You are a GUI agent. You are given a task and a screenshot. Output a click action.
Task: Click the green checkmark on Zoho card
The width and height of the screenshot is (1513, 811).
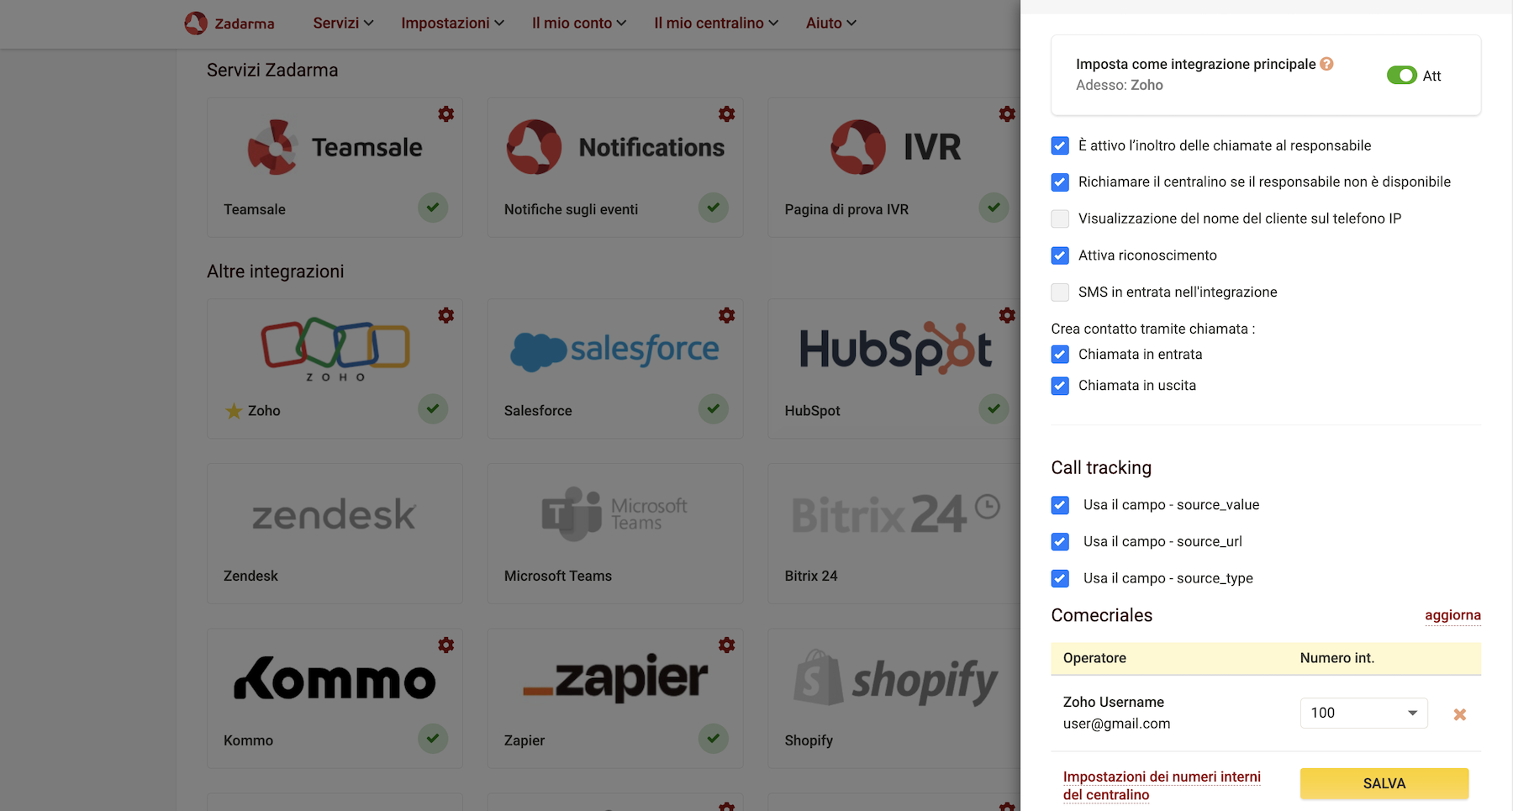click(433, 409)
